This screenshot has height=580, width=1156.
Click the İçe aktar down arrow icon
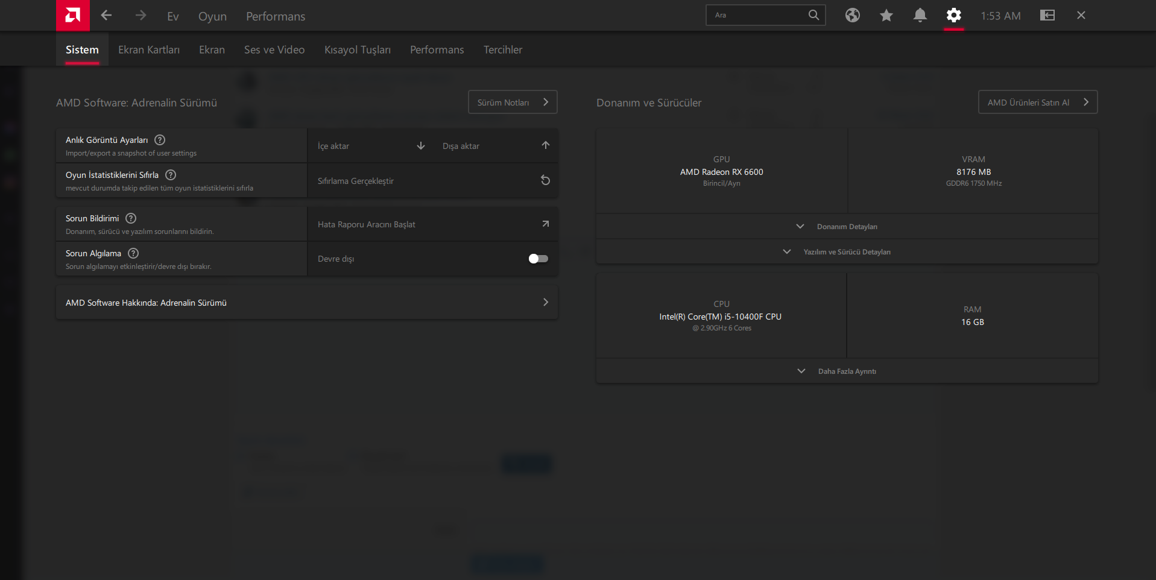(x=421, y=146)
